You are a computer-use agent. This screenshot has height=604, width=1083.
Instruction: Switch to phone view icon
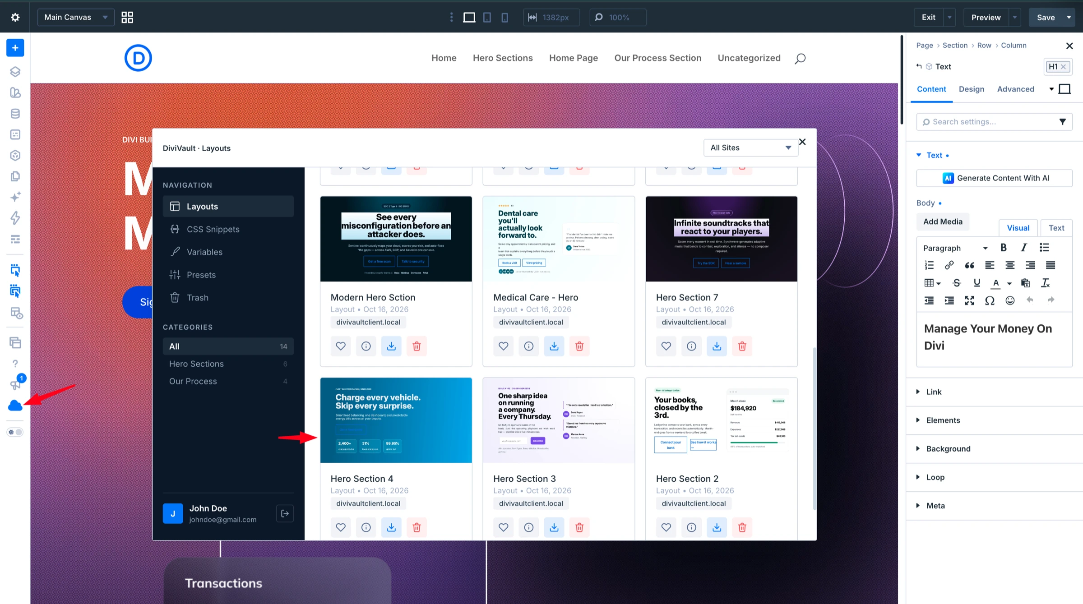pyautogui.click(x=504, y=17)
